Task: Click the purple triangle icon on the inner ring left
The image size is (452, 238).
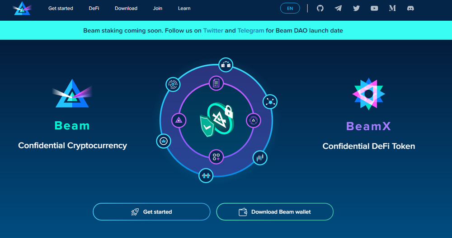Action: pyautogui.click(x=179, y=120)
